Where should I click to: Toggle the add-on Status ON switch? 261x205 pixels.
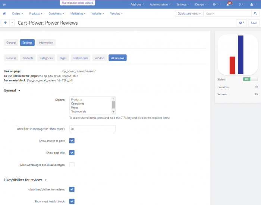pos(250,79)
